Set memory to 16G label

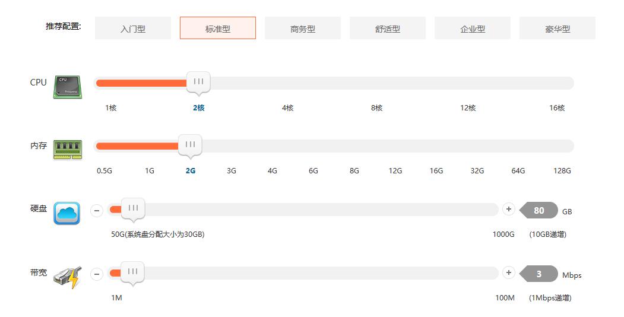(x=436, y=171)
